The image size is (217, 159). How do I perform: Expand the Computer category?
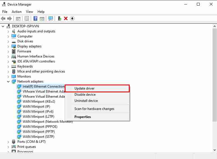[x=8, y=37]
